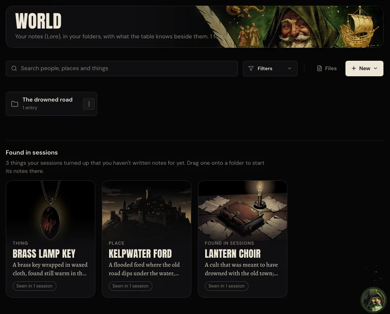This screenshot has height=314, width=390.
Task: Open the hooded wizard avatar bubble
Action: pyautogui.click(x=373, y=300)
